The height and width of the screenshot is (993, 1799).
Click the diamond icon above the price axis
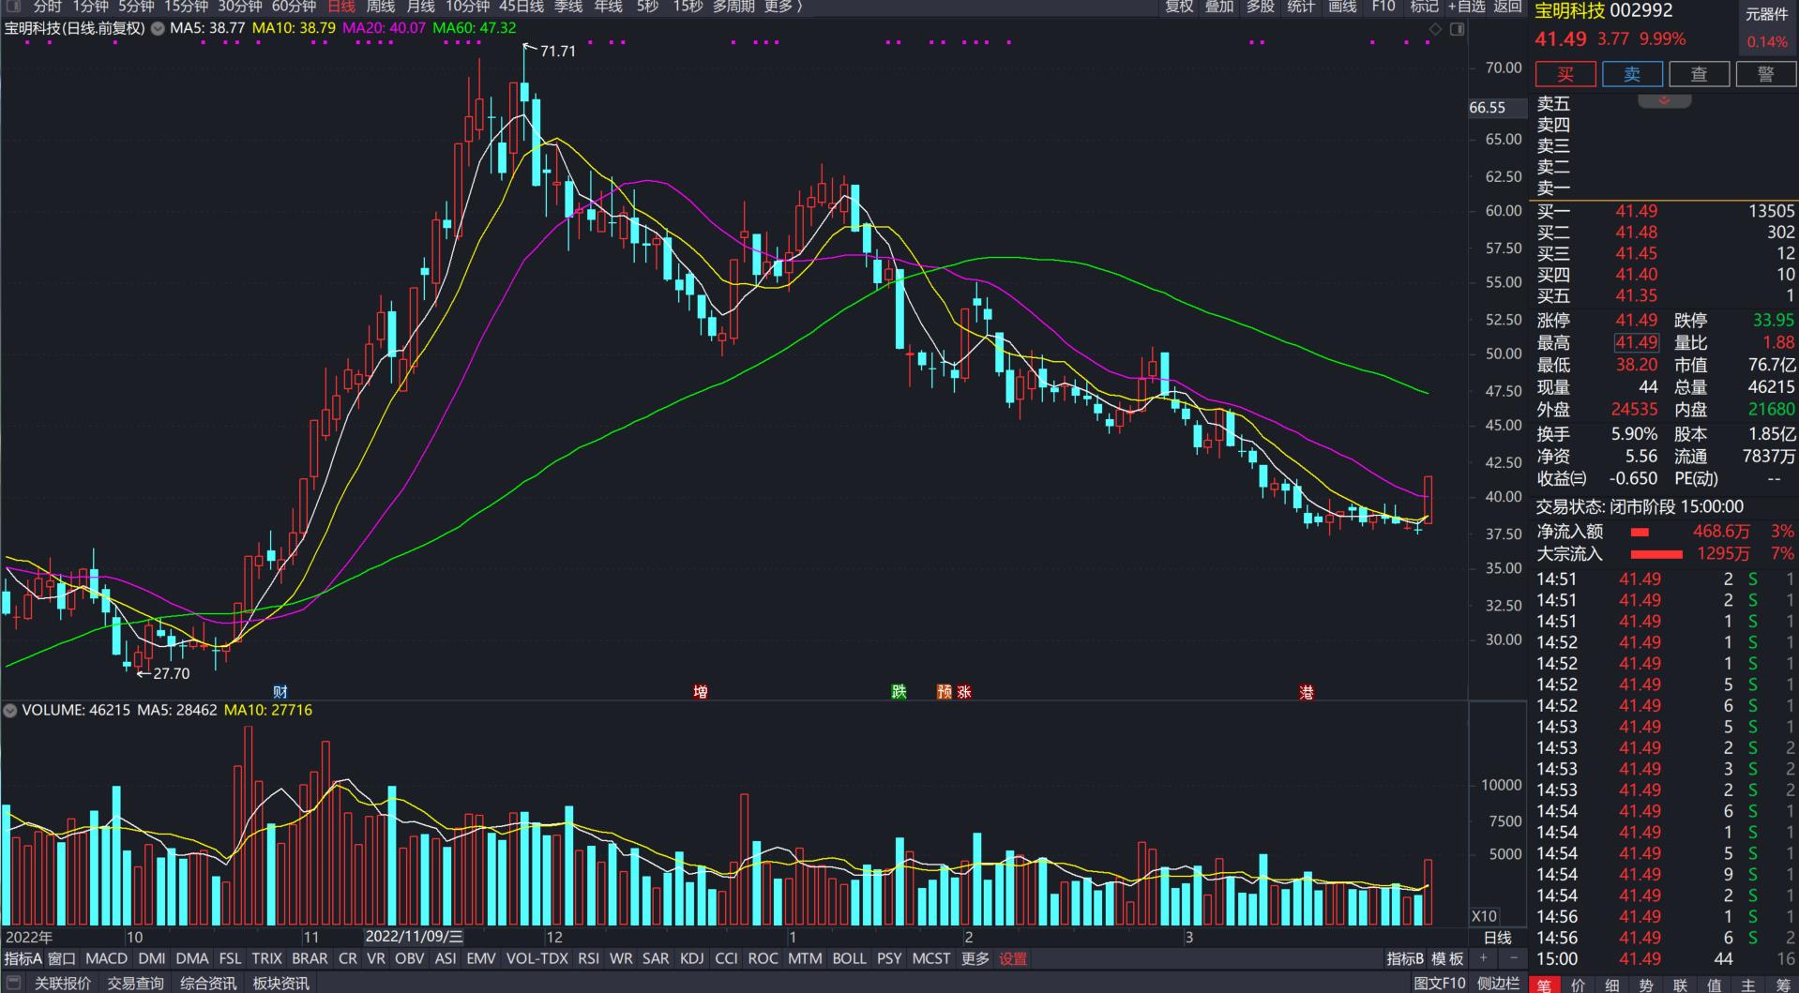coord(1434,29)
